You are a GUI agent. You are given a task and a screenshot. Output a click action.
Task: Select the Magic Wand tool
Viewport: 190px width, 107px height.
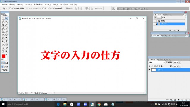[x=7, y=22]
